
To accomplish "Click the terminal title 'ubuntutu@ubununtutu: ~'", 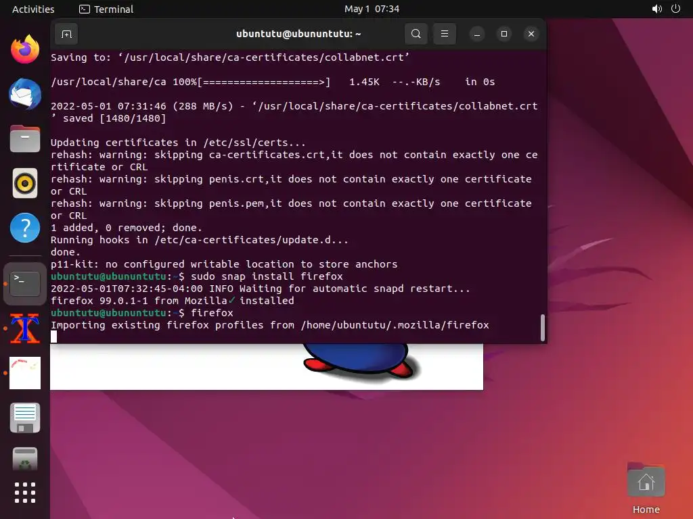I will click(x=298, y=34).
